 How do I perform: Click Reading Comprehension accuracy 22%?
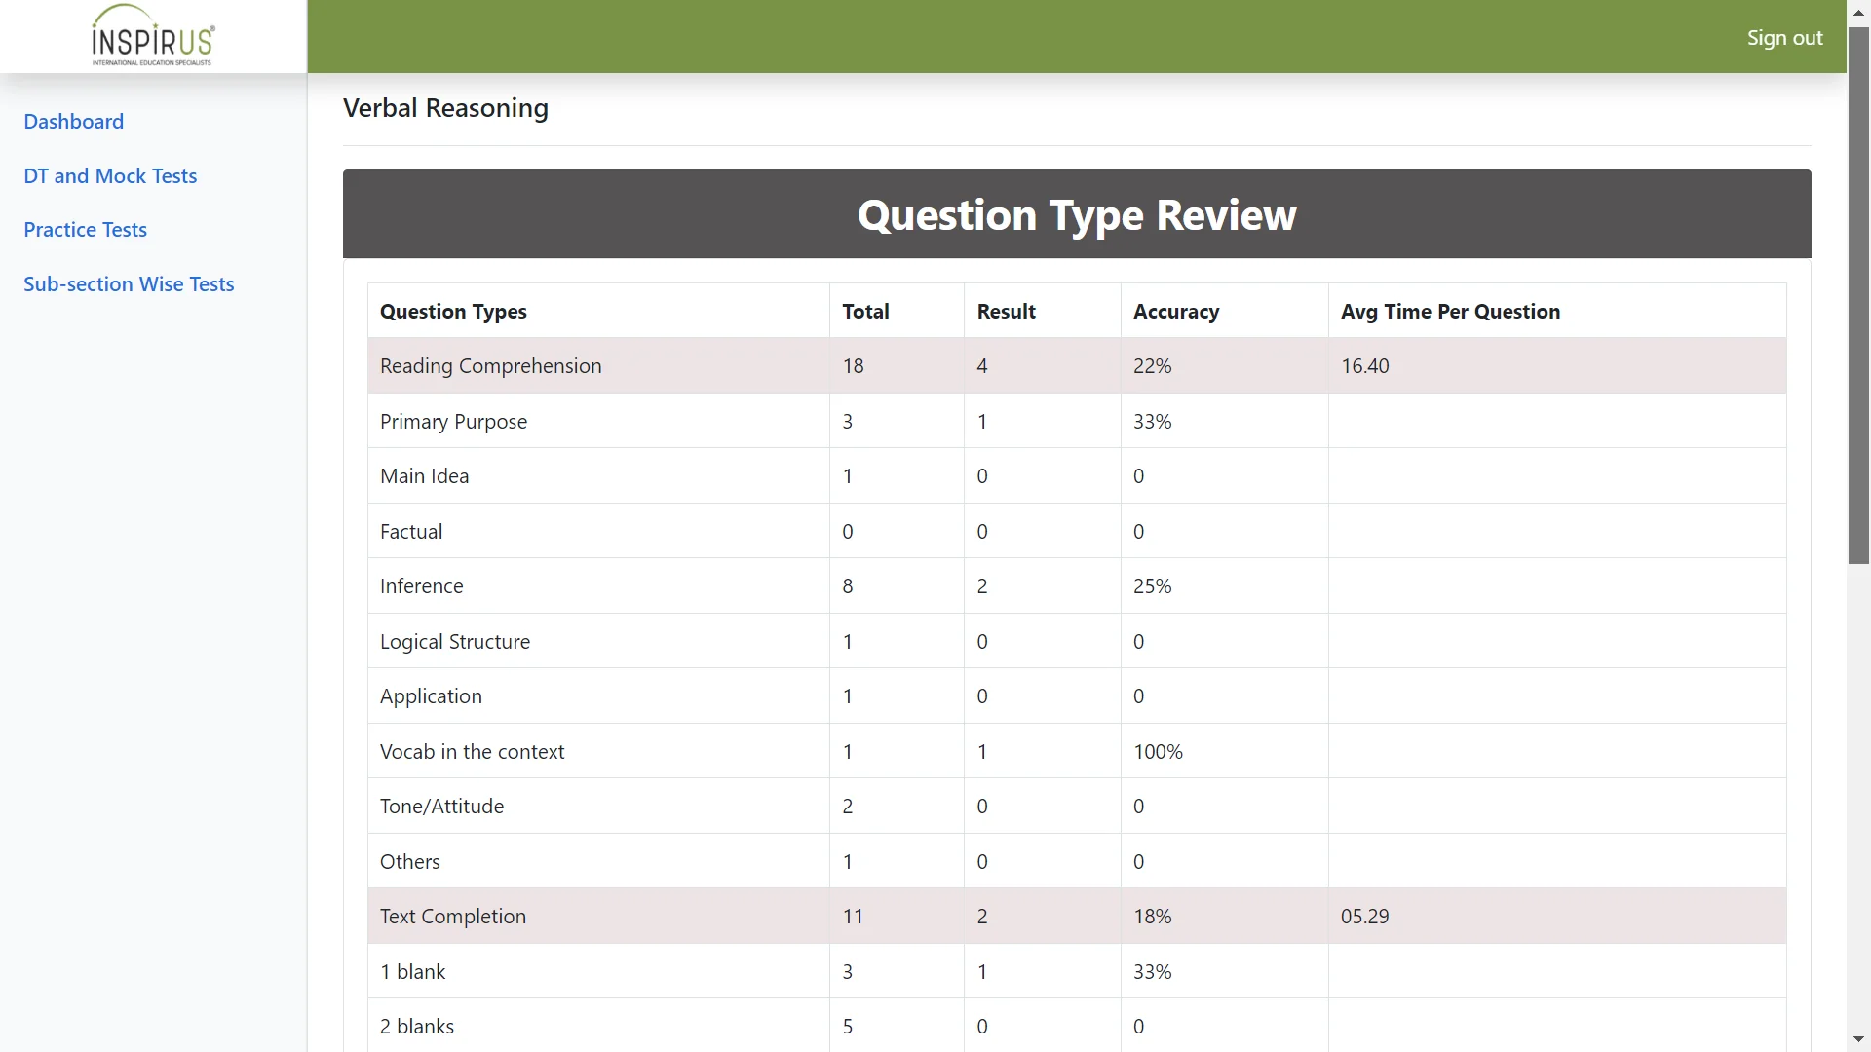tap(1152, 366)
